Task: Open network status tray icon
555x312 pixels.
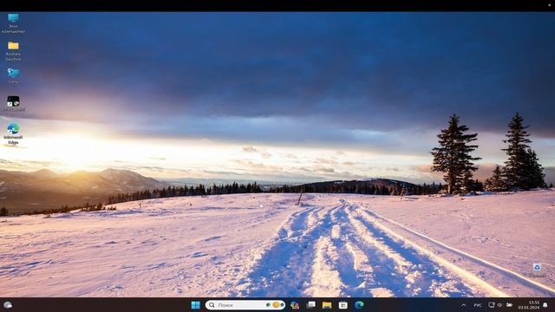Action: coord(492,304)
